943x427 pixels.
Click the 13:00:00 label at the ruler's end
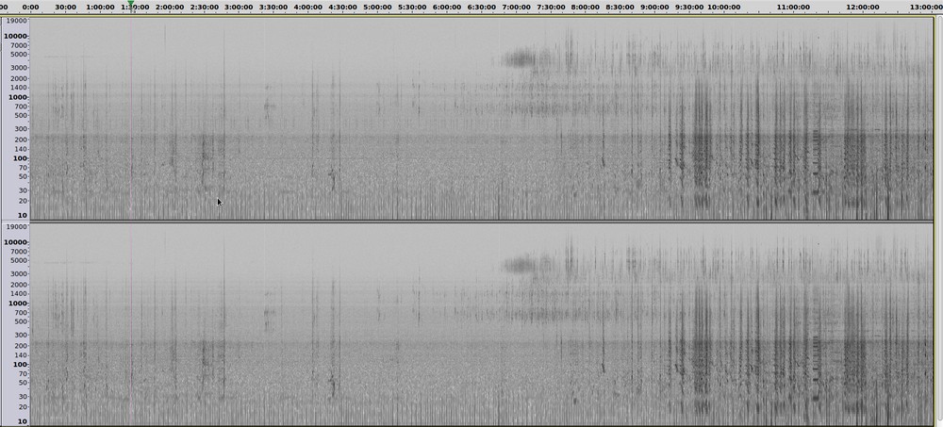[925, 7]
